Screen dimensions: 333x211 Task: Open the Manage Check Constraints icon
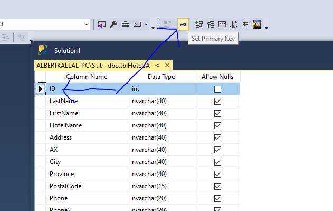coord(245,24)
